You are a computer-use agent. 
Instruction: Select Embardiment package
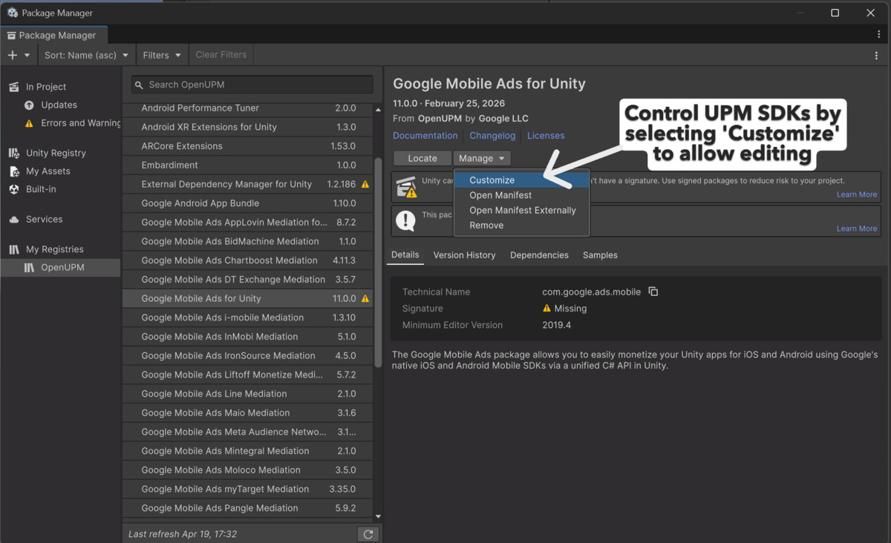coord(248,165)
